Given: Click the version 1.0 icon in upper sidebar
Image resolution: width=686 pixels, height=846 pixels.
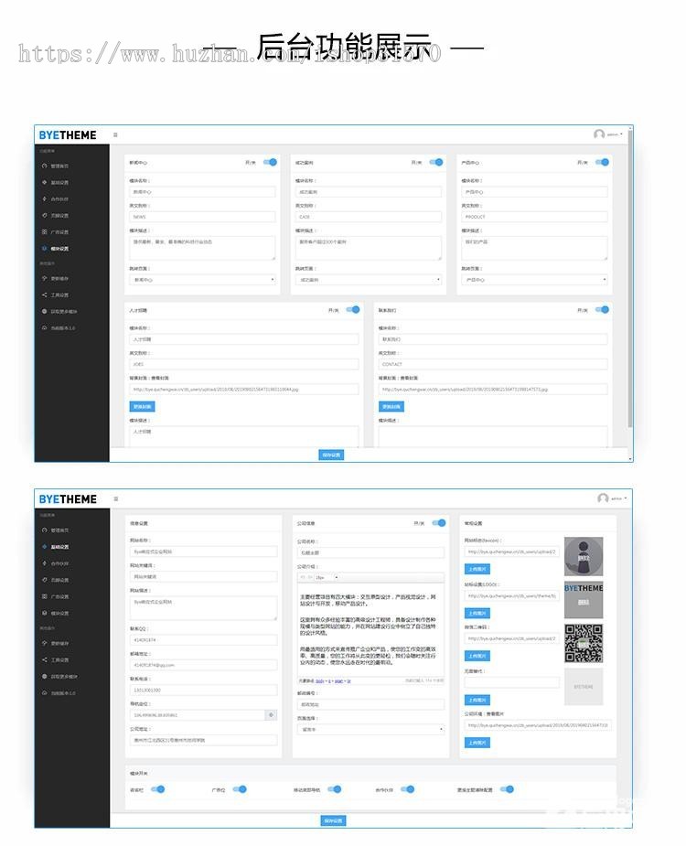Looking at the screenshot, I should tap(44, 328).
